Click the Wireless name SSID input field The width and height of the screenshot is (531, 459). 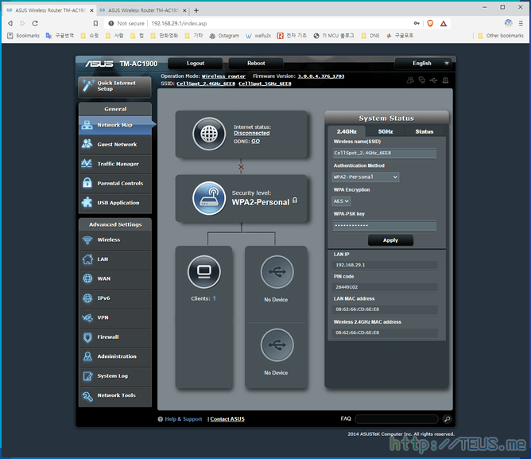[x=385, y=154]
